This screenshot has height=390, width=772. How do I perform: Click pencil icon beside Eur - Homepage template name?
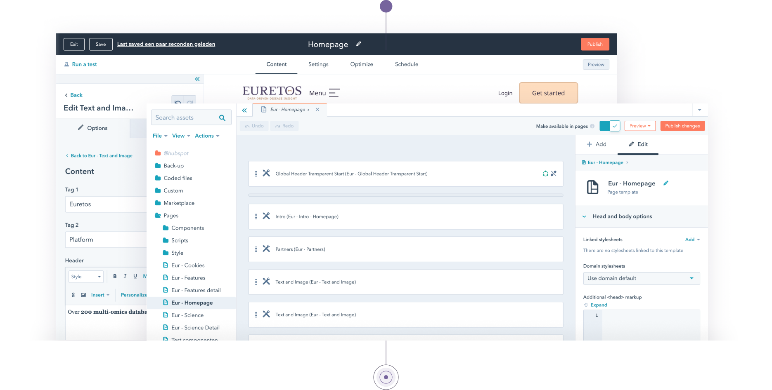tap(666, 183)
